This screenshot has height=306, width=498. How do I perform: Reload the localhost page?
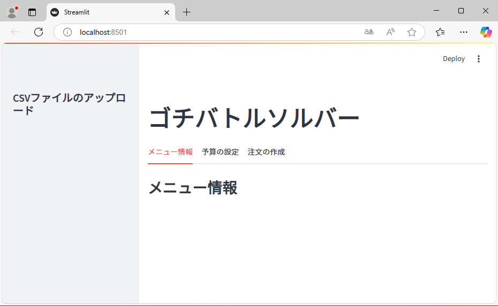[x=39, y=32]
